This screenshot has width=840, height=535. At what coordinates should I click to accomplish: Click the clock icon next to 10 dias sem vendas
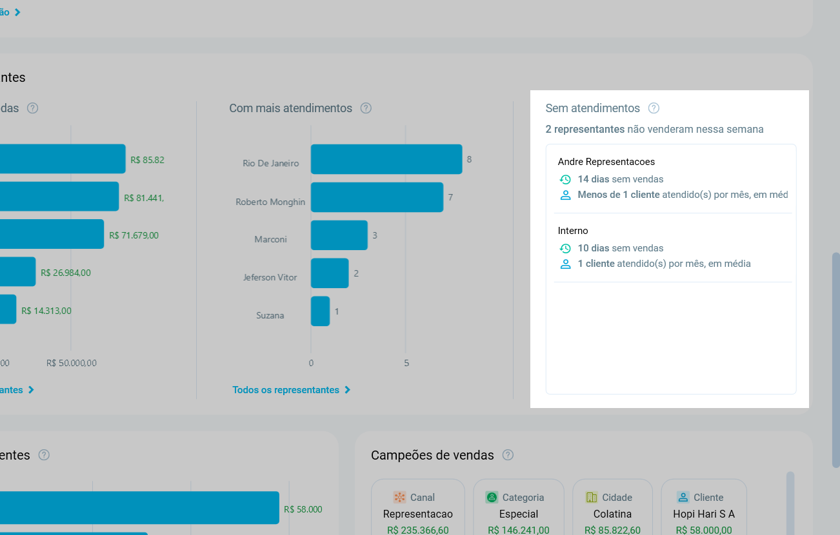coord(565,249)
